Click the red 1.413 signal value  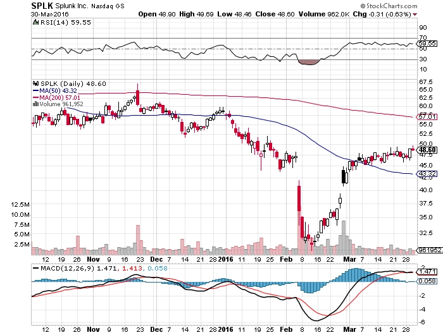(132, 268)
